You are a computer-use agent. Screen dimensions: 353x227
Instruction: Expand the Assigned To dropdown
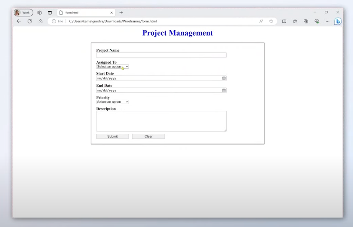pos(112,67)
